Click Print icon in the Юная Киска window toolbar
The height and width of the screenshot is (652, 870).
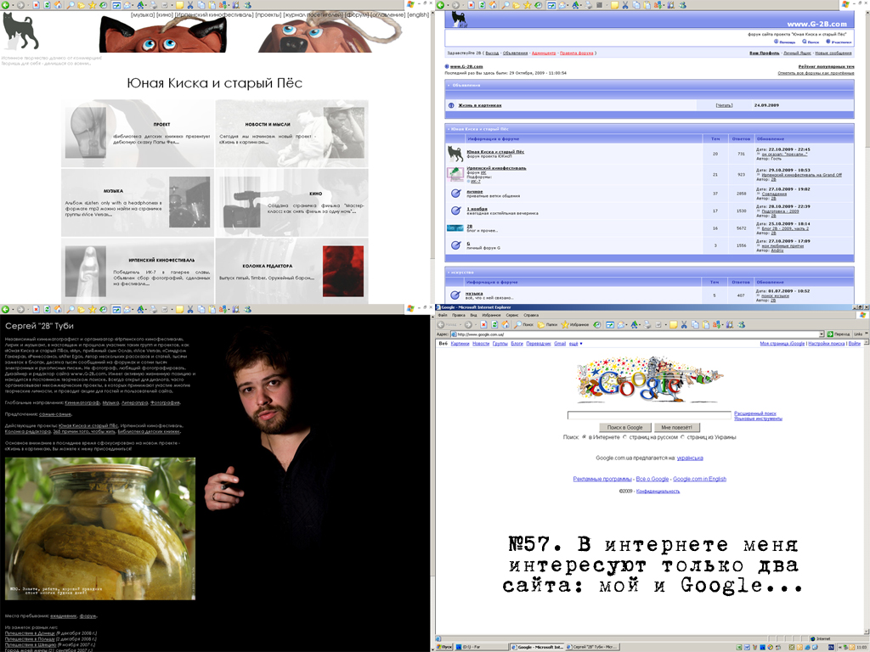coord(154,5)
